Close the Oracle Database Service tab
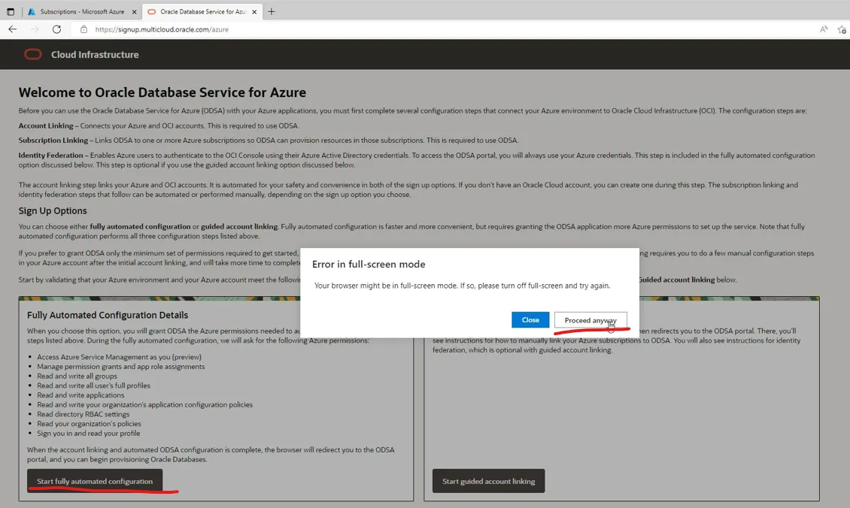This screenshot has height=508, width=850. pyautogui.click(x=254, y=12)
